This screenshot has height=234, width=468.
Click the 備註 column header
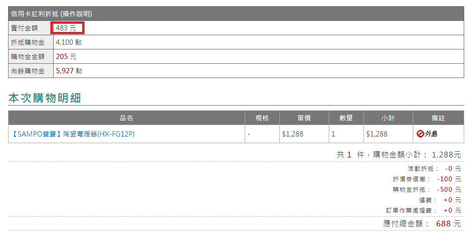[x=439, y=118]
